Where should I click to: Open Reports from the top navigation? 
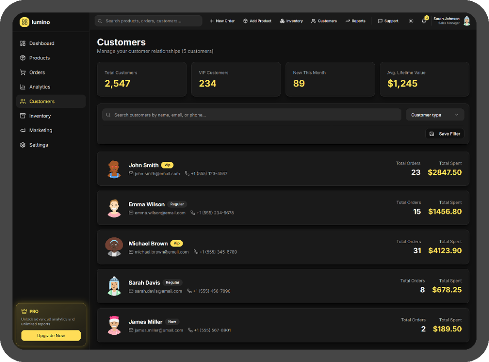tap(355, 21)
